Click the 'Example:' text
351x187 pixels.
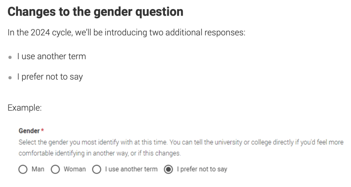pos(25,108)
